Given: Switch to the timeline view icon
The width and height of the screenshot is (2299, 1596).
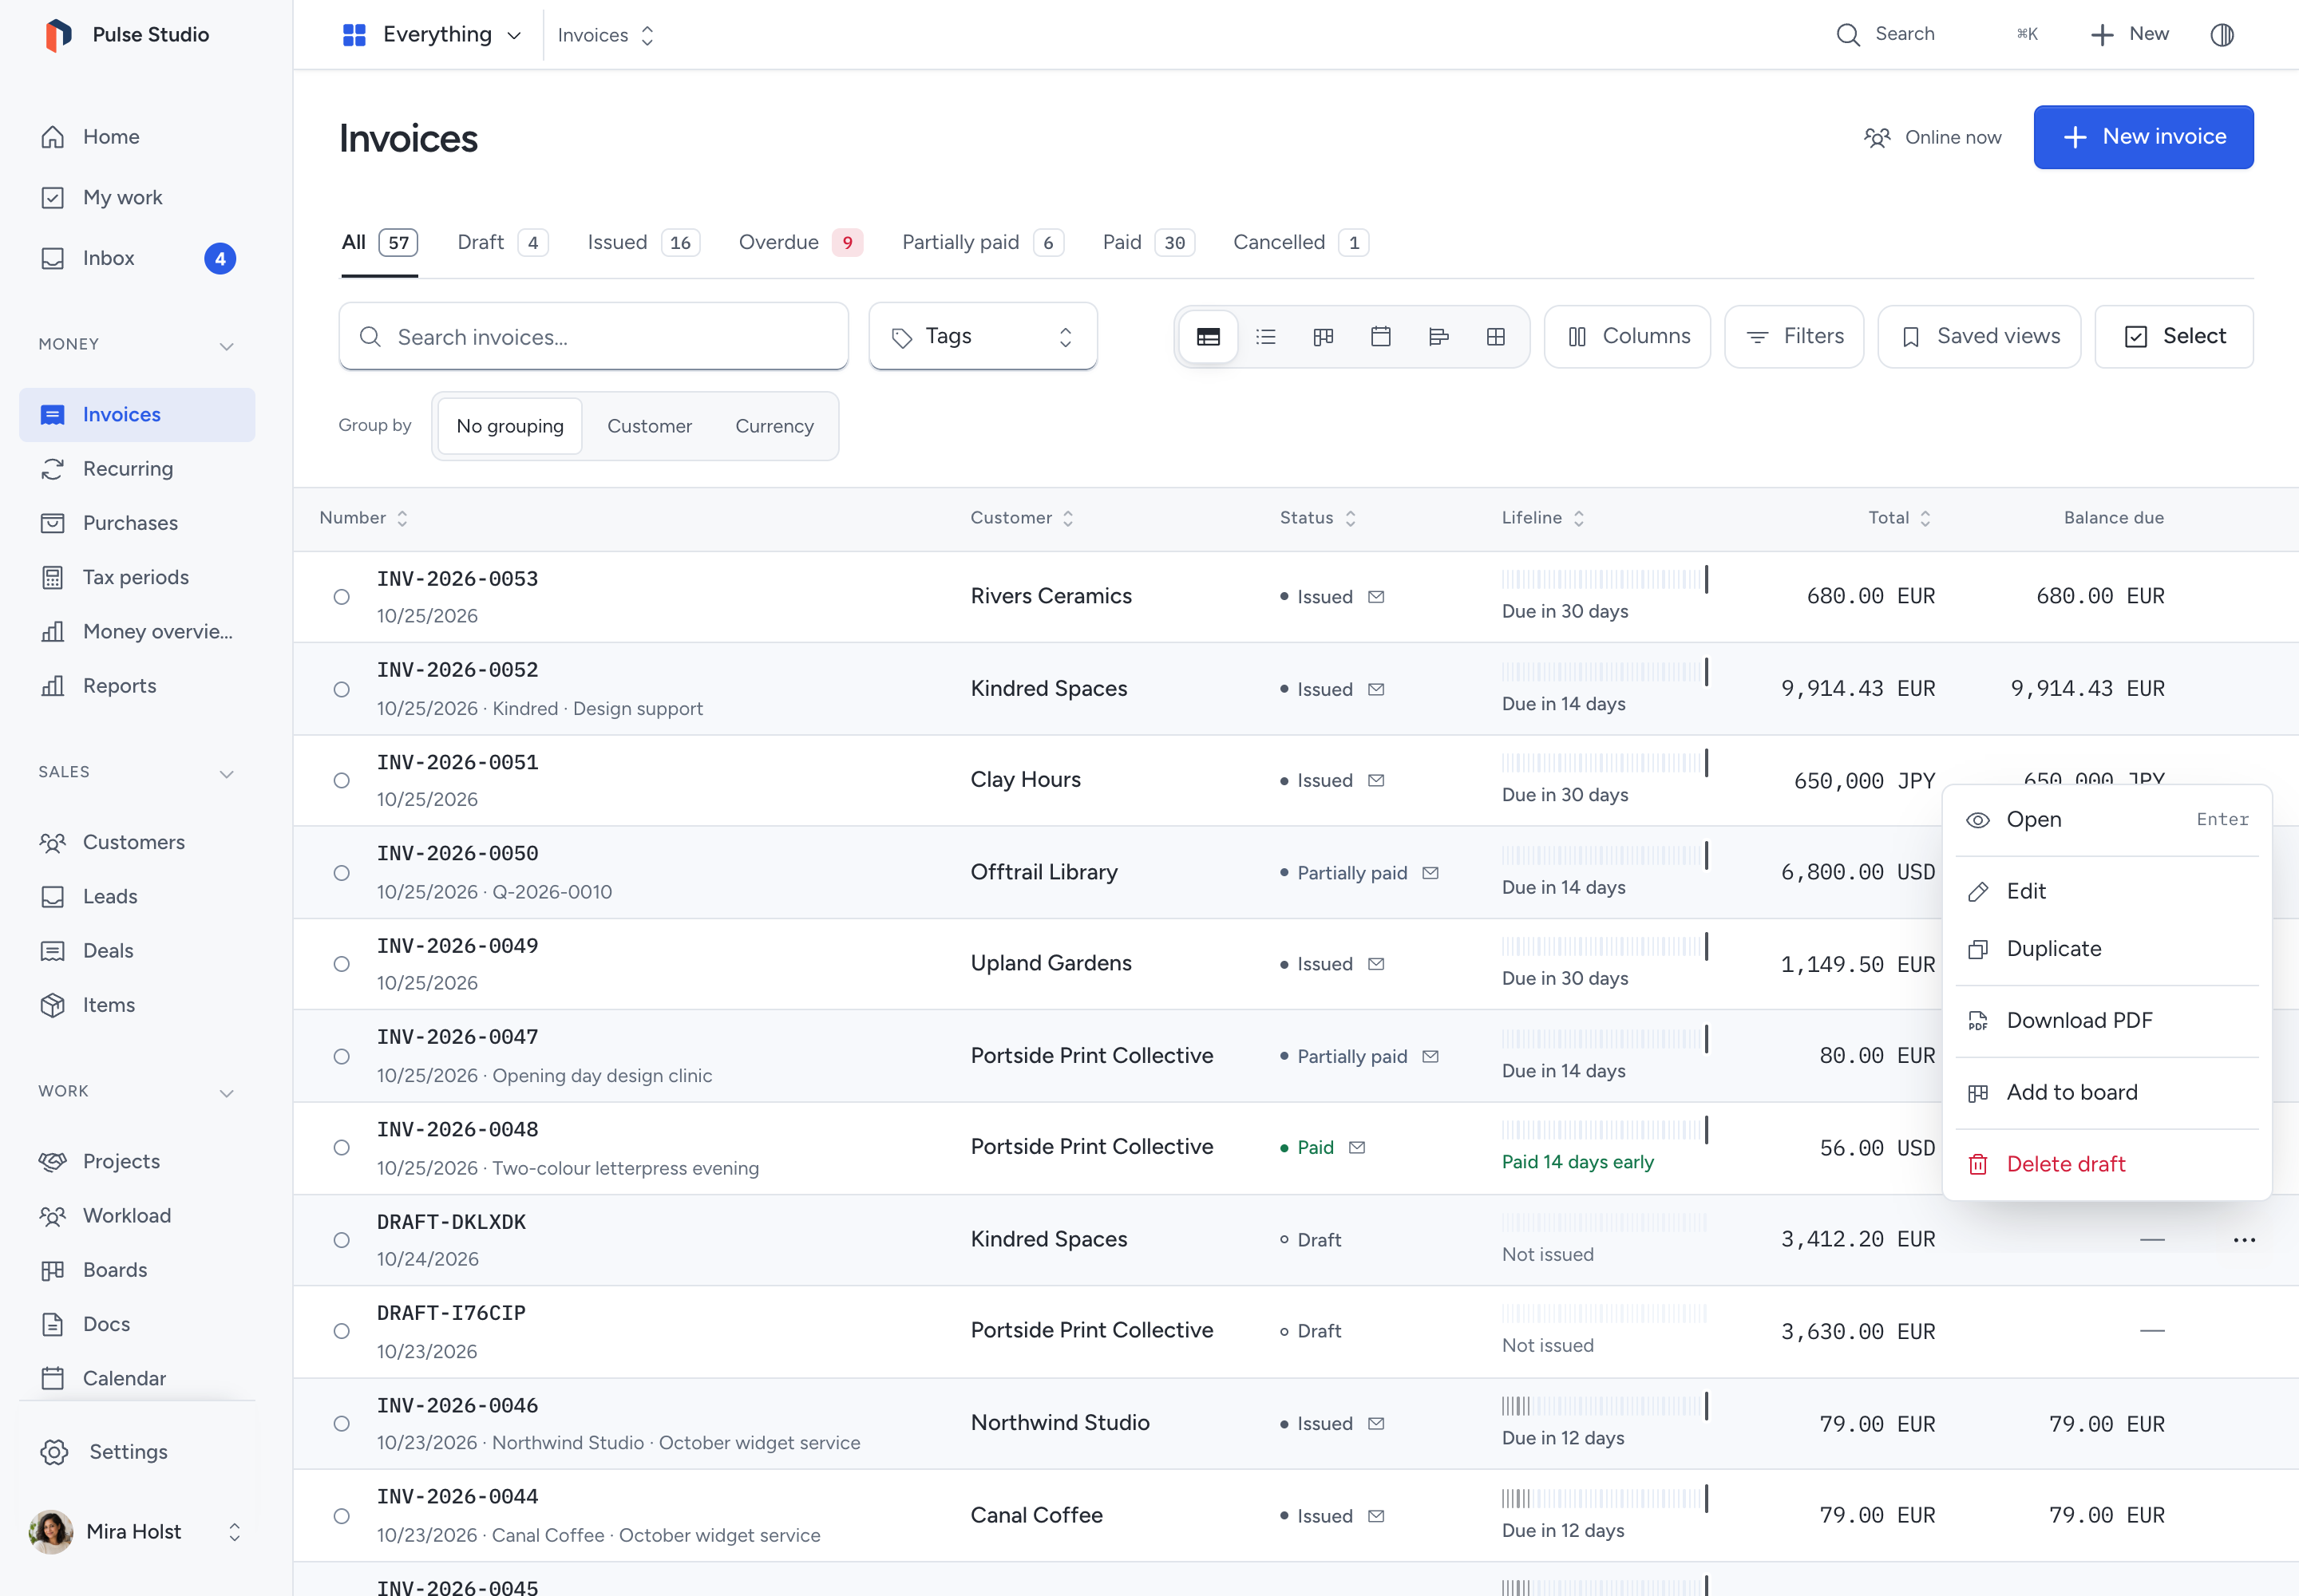Looking at the screenshot, I should (x=1438, y=337).
